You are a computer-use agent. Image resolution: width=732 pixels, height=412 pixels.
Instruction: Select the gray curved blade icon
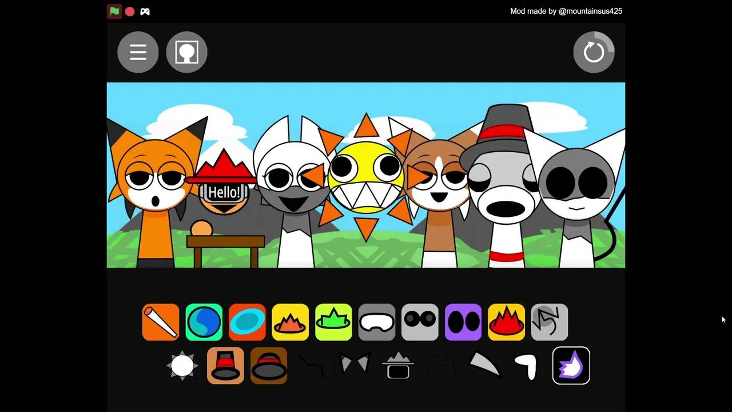click(484, 365)
